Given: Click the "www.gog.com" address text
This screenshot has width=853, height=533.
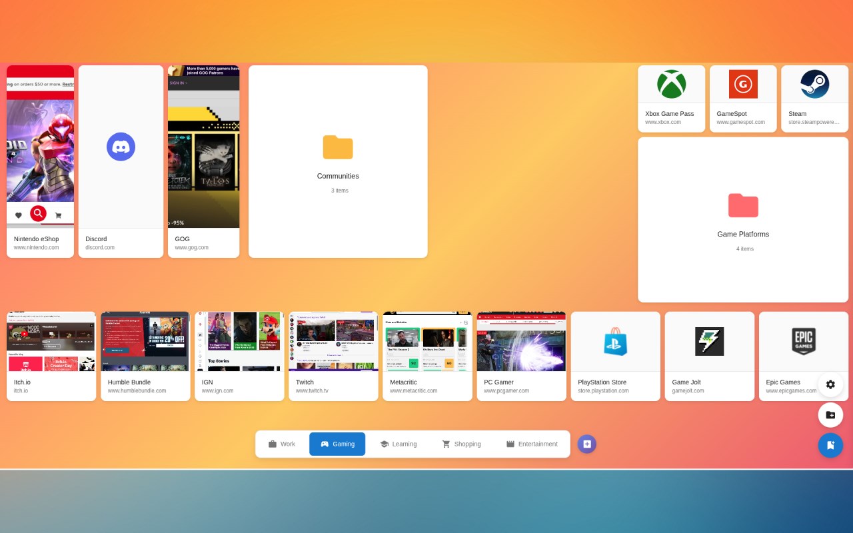Looking at the screenshot, I should click(192, 247).
